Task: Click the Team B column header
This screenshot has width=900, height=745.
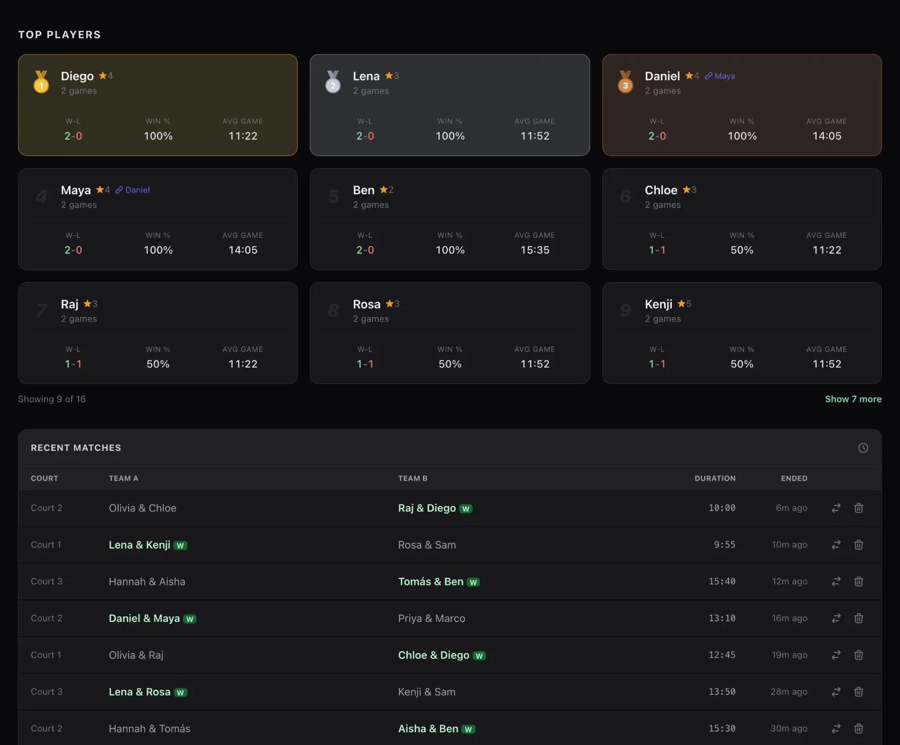Action: 413,478
